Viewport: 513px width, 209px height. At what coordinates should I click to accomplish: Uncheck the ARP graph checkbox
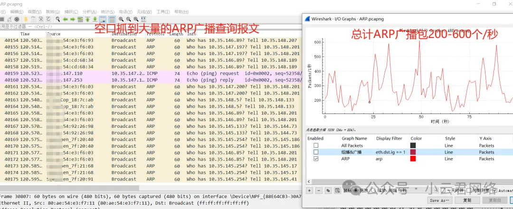(x=316, y=159)
